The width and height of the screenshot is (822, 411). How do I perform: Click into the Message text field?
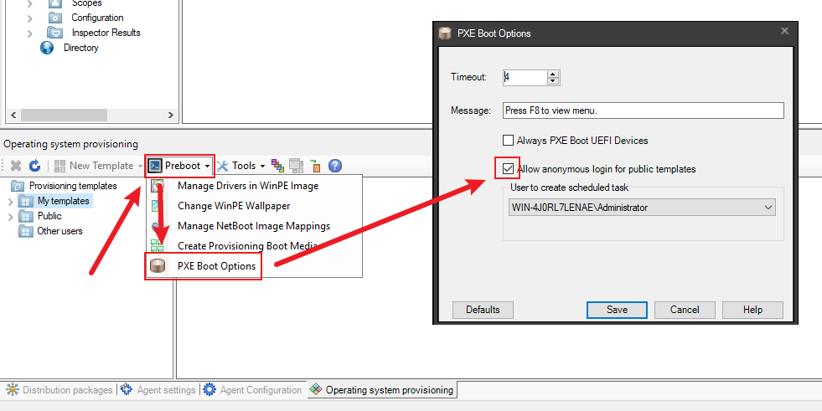(x=642, y=110)
